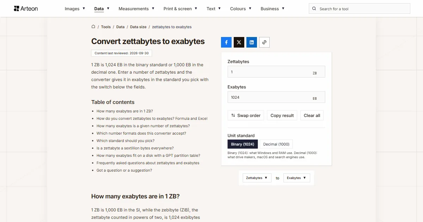Image resolution: width=423 pixels, height=222 pixels.
Task: Open the Colours menu
Action: [x=241, y=9]
